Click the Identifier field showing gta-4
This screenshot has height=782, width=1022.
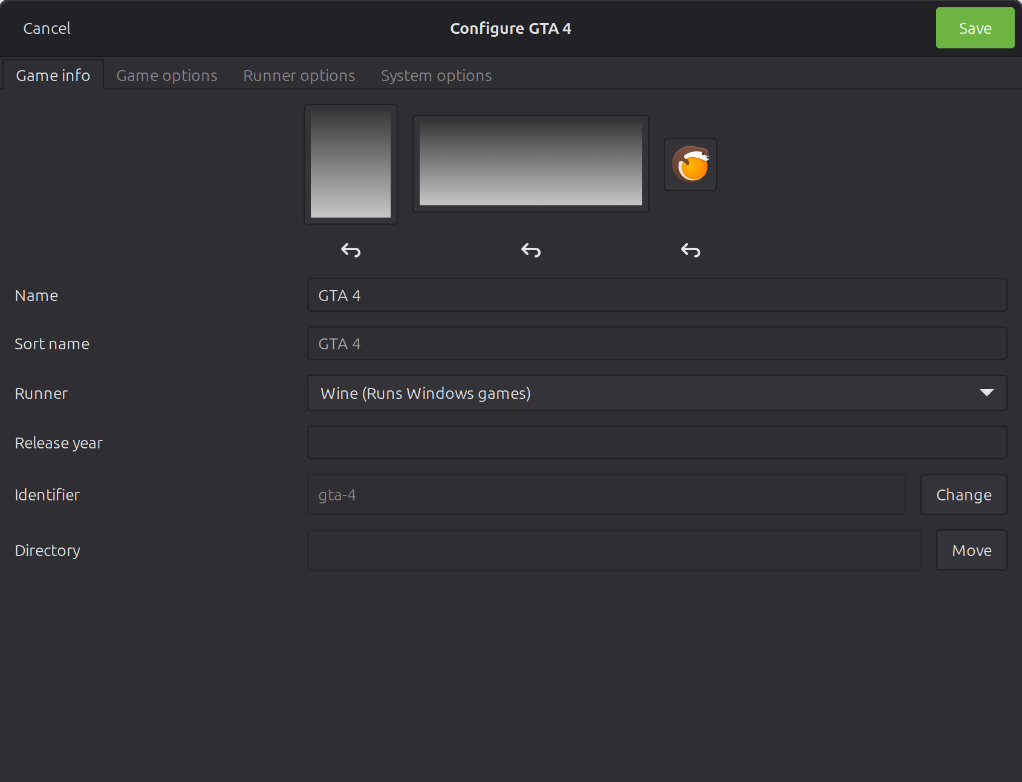click(607, 494)
